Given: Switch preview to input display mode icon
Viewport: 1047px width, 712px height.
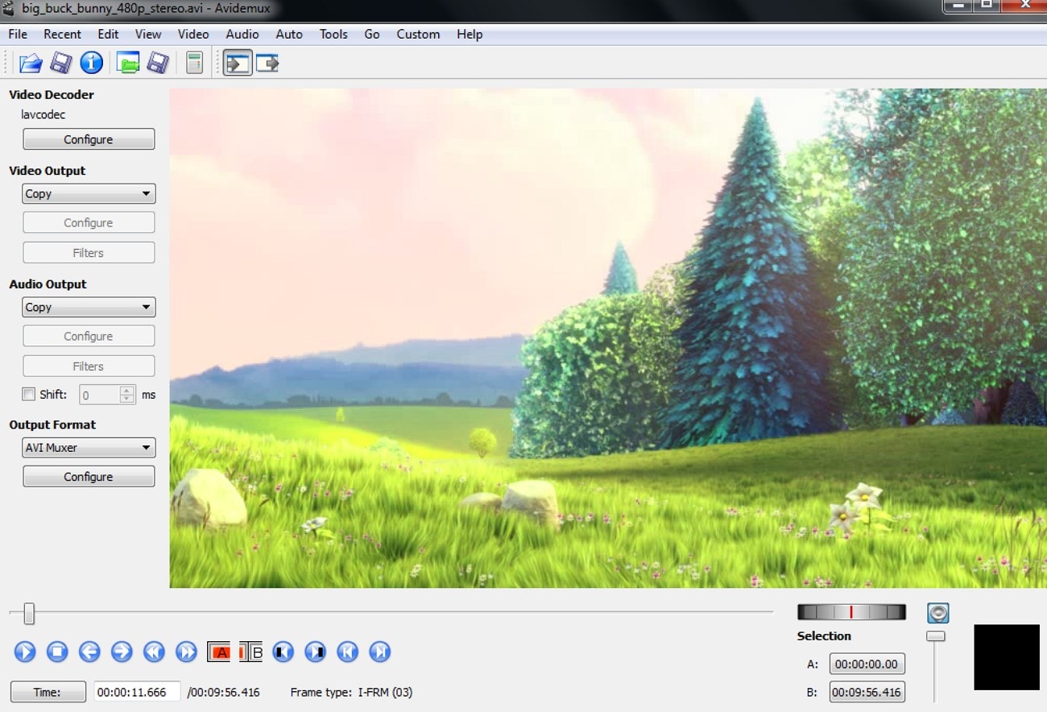Looking at the screenshot, I should coord(238,63).
